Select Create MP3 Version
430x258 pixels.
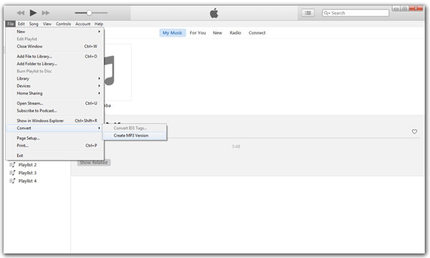(x=135, y=135)
